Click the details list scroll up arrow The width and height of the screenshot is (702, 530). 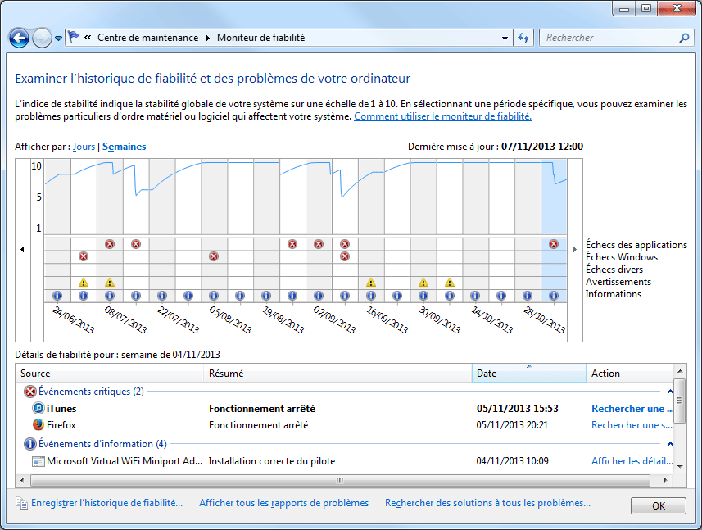(x=680, y=370)
